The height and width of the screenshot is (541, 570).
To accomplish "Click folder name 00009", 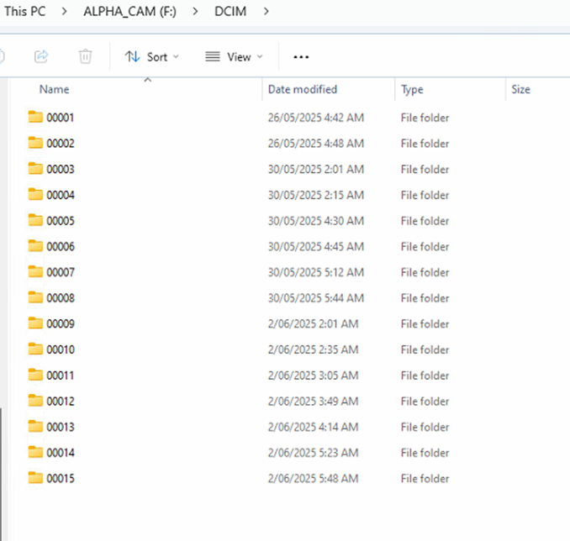I will point(61,324).
